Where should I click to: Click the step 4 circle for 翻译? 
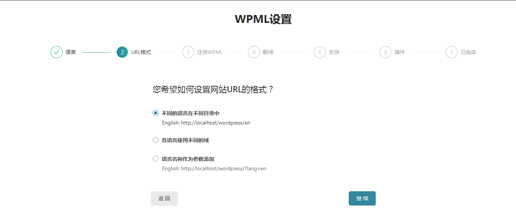[254, 52]
